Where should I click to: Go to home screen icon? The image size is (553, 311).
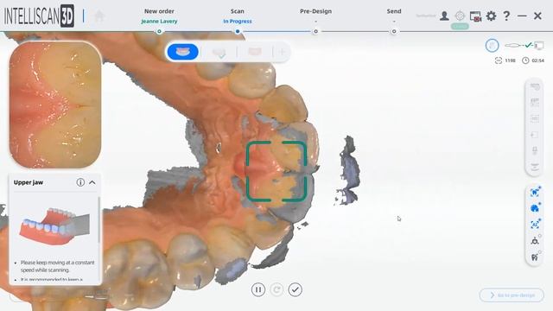[99, 16]
